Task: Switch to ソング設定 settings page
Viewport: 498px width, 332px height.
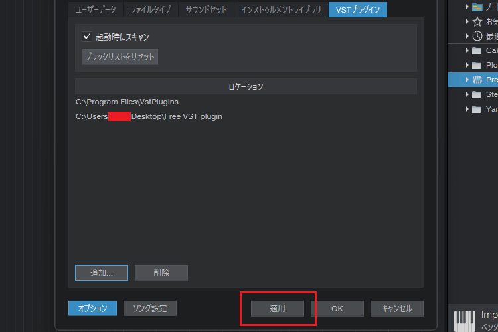Action: coord(150,309)
